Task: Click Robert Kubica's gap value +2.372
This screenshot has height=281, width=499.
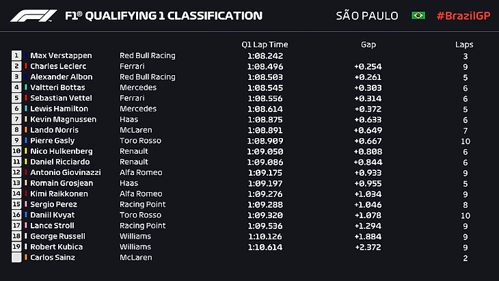Action: tap(368, 247)
